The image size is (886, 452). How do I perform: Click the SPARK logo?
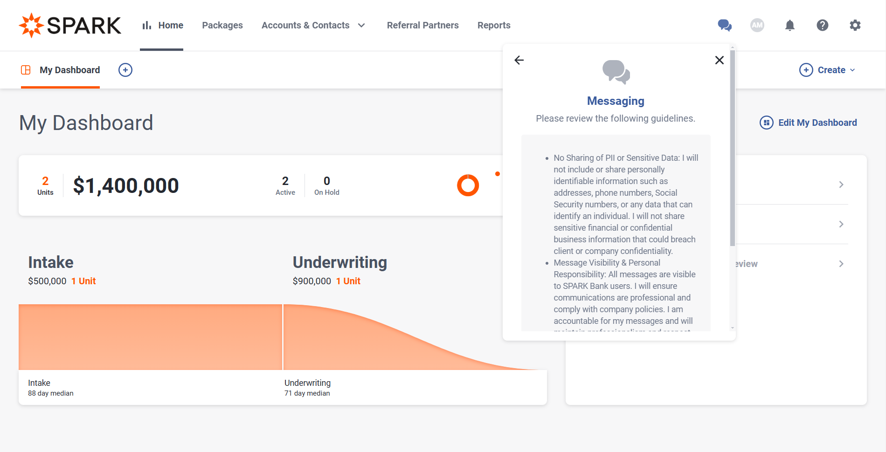[70, 25]
